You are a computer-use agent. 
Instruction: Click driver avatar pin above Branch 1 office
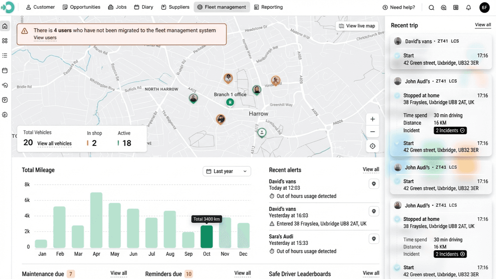click(x=228, y=78)
